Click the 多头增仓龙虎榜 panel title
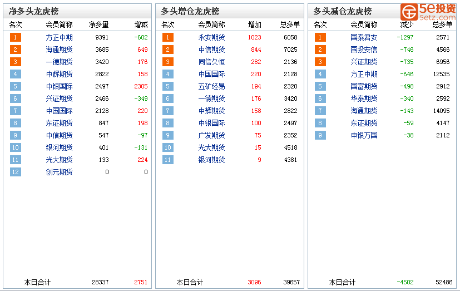This screenshot has width=460, height=291. [190, 11]
